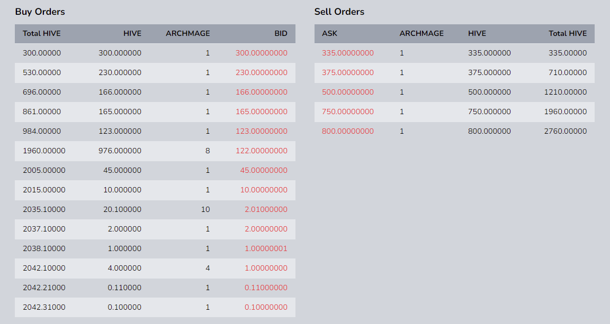Viewport: 610px width, 324px height.
Task: Click the Sell Orders heading
Action: coord(339,12)
